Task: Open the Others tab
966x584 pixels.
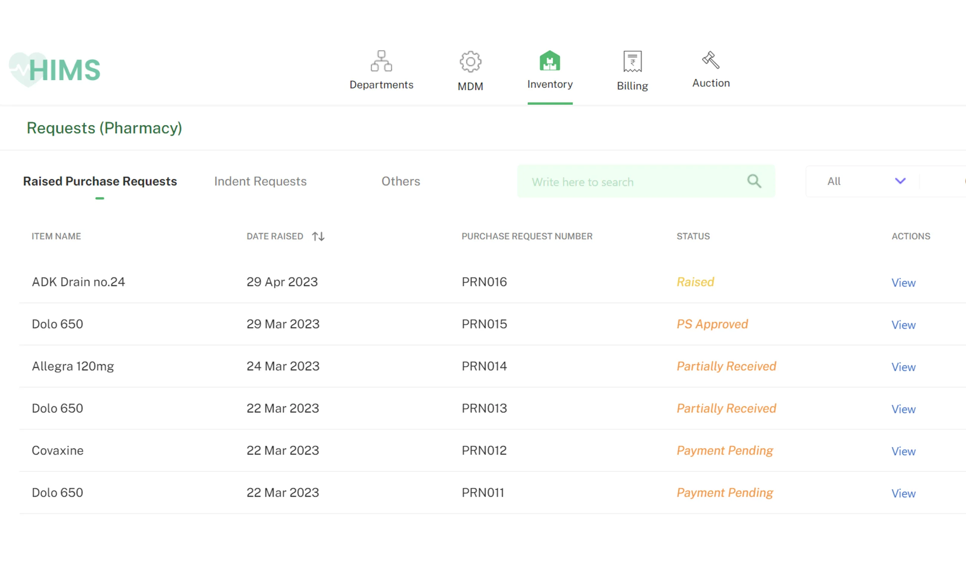Action: tap(401, 181)
